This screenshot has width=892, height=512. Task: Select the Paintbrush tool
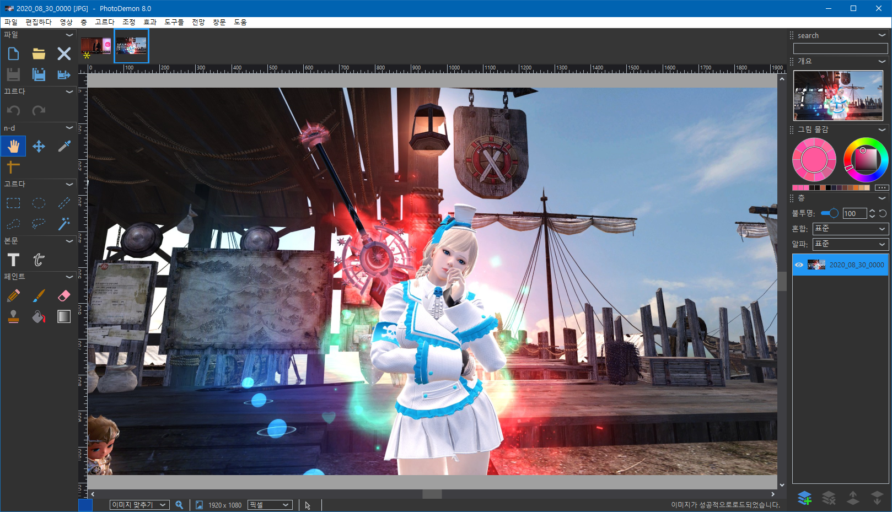pyautogui.click(x=39, y=295)
